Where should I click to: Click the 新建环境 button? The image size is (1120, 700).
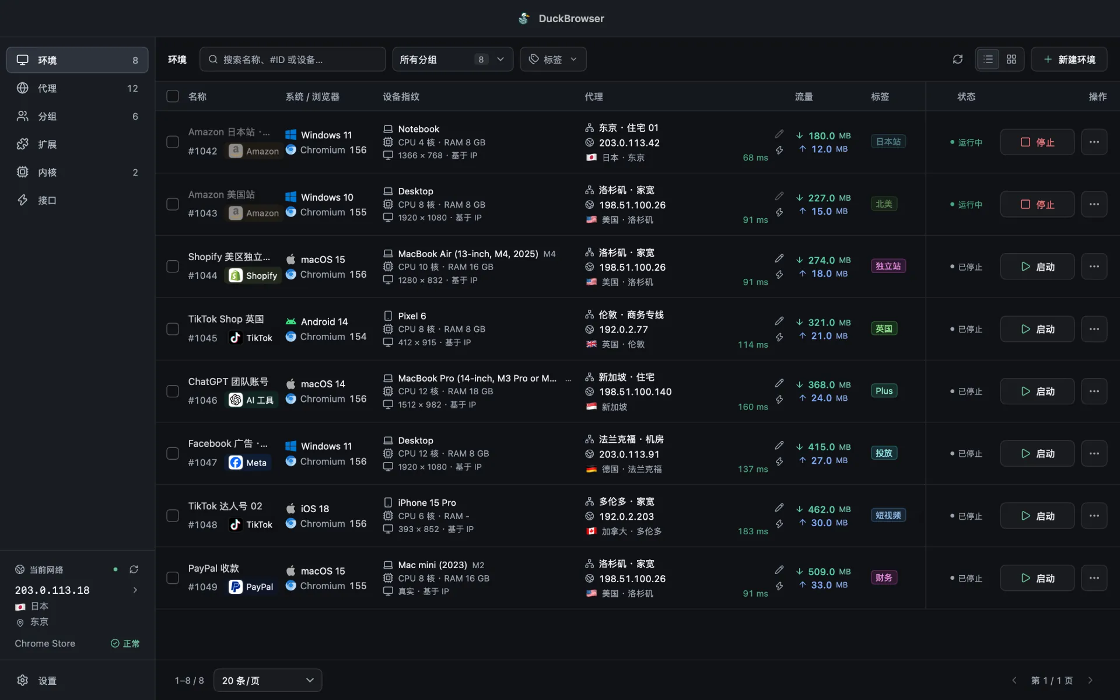pos(1069,60)
